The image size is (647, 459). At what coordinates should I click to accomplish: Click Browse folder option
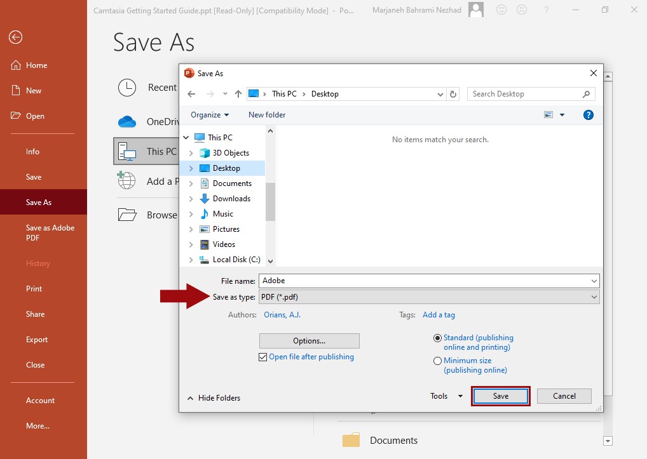pos(147,215)
